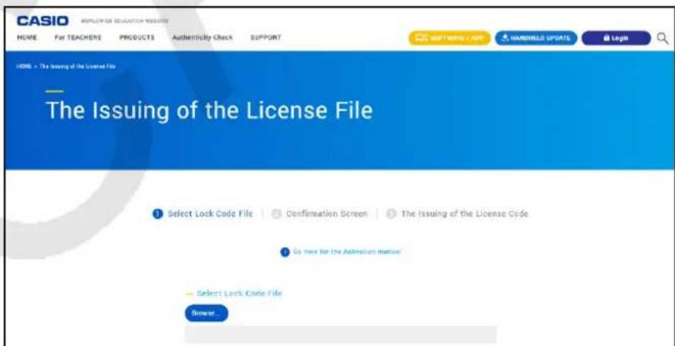Screen dimensions: 675x346
Task: Select the Confirmation Screen step label
Action: tap(327, 214)
